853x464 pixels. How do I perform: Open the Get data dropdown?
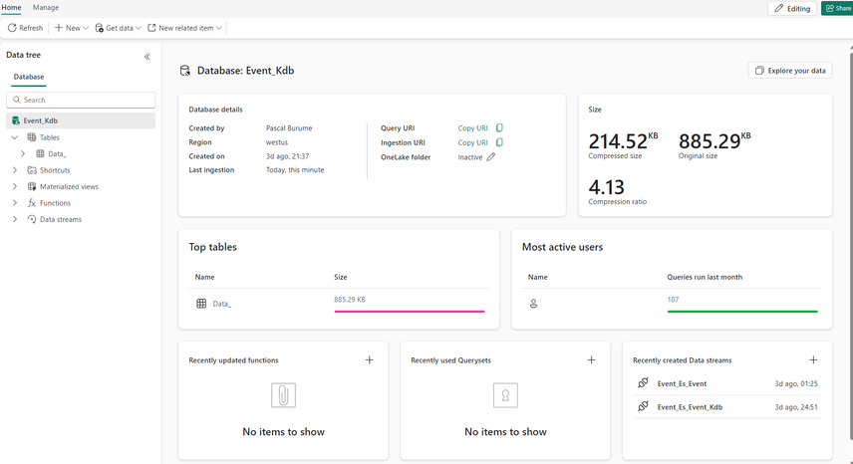(118, 28)
